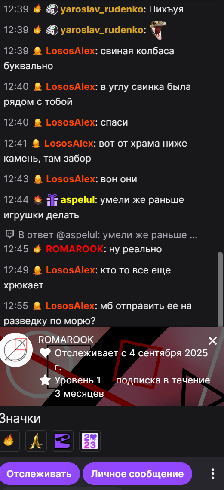224x490 pixels.
Task: Click the purple sunglasses badge
Action: point(63,441)
